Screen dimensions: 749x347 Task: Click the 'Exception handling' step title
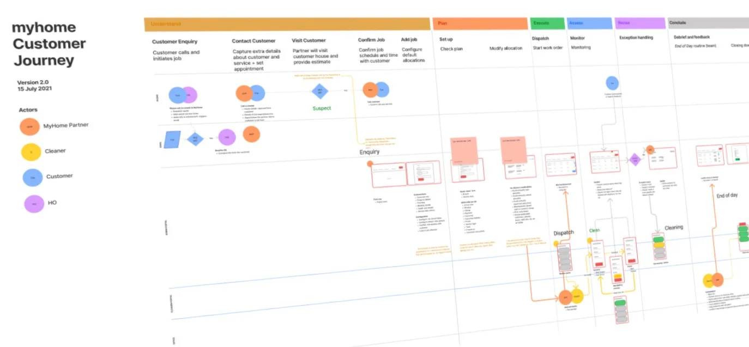pos(636,38)
